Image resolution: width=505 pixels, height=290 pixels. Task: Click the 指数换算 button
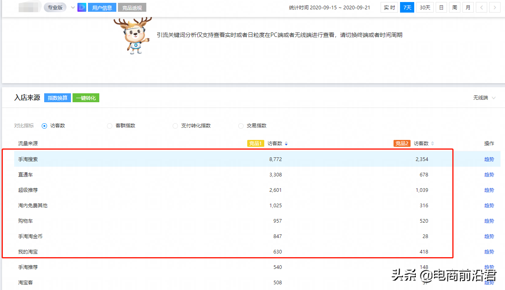(x=58, y=98)
